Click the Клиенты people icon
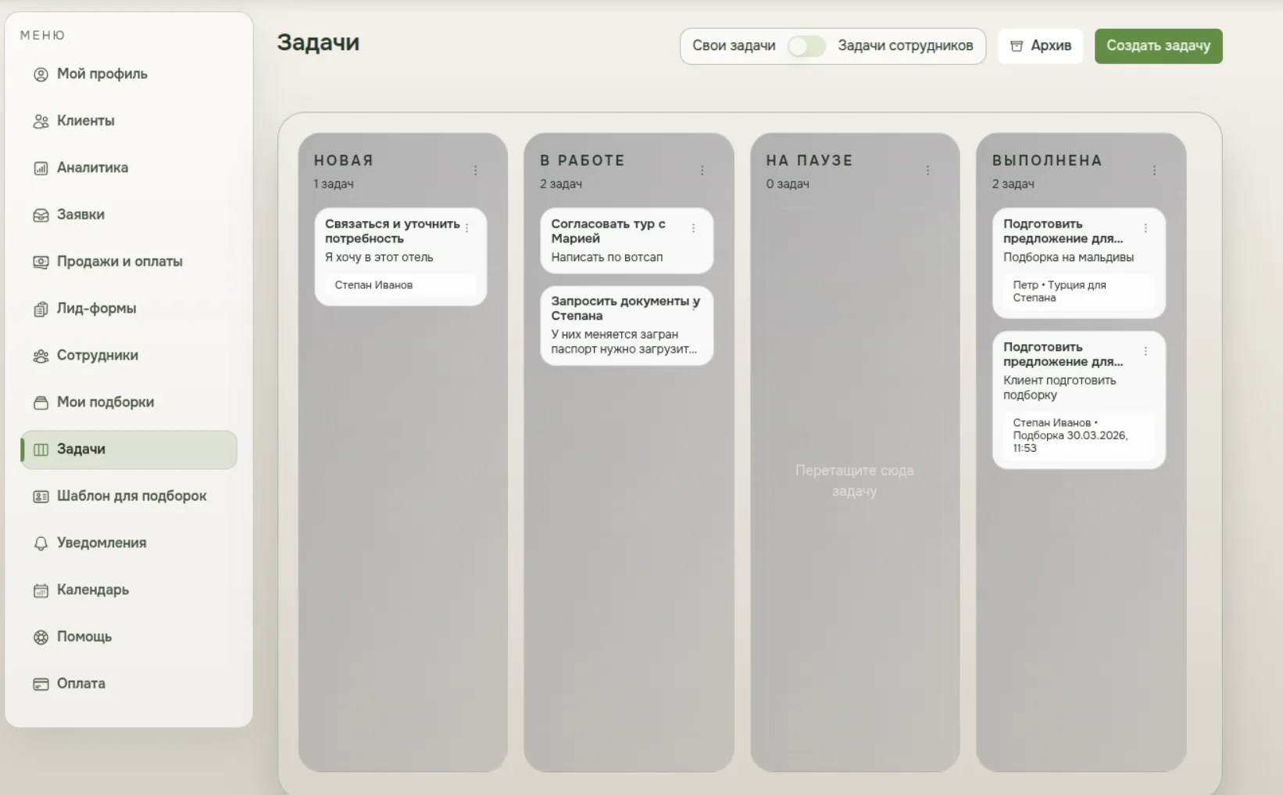Viewport: 1283px width, 795px height. (x=41, y=121)
